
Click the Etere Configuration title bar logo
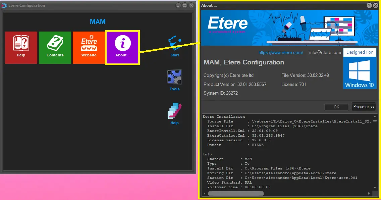point(4,5)
